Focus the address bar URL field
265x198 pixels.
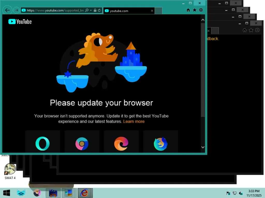coord(55,10)
